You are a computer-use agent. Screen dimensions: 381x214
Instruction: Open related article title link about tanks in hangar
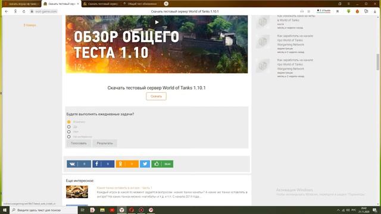(124, 188)
